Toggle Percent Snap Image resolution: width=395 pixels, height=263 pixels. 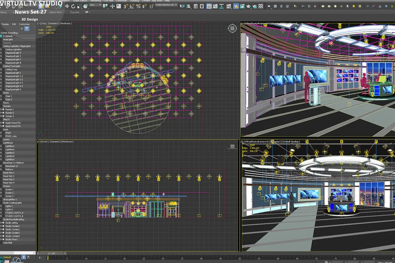coord(138,6)
